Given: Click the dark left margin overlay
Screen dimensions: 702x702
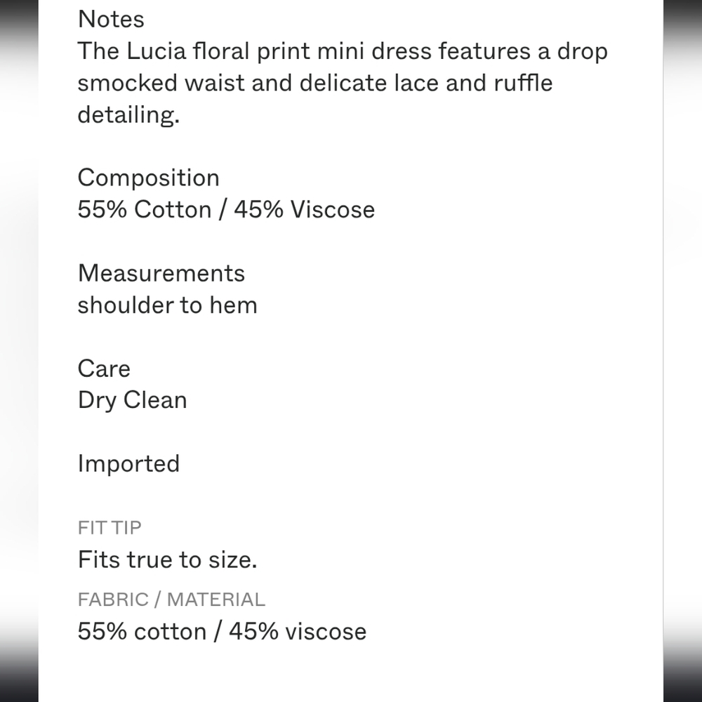Looking at the screenshot, I should click(19, 351).
